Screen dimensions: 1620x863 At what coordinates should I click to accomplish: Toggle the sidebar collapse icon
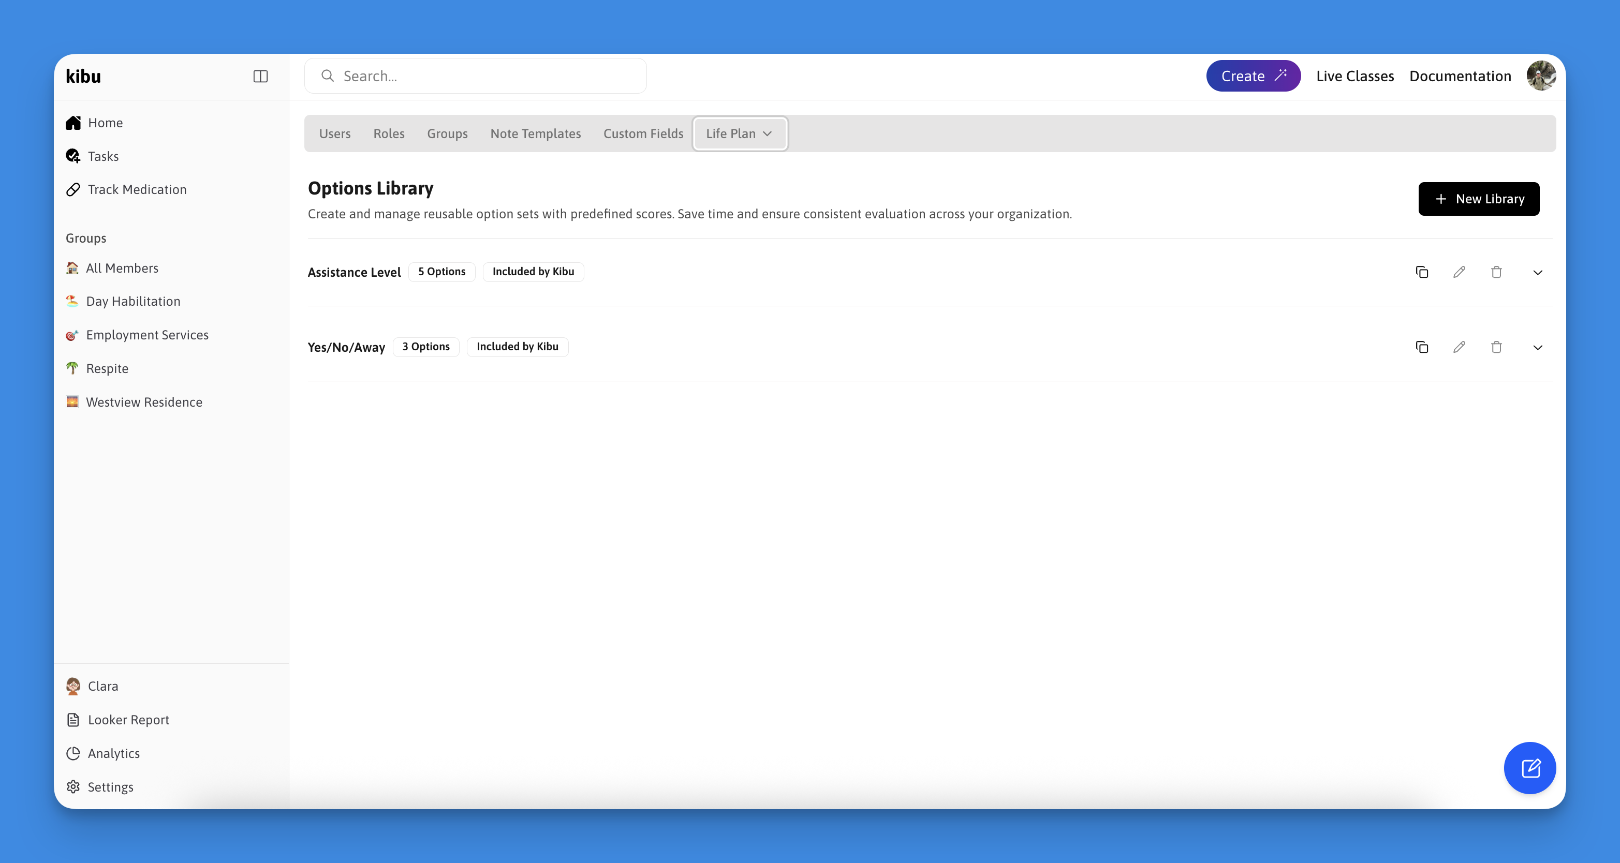coord(260,76)
